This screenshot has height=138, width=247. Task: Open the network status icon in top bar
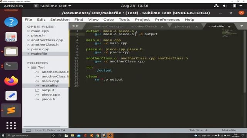pyautogui.click(x=216, y=6)
